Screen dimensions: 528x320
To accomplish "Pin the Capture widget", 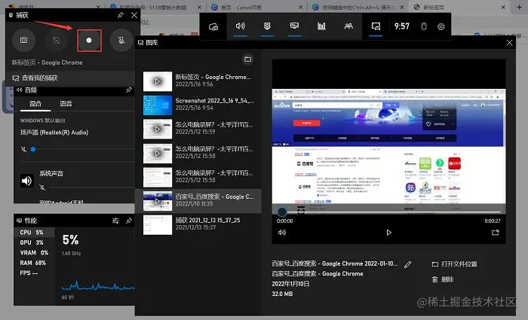I will click(x=120, y=15).
